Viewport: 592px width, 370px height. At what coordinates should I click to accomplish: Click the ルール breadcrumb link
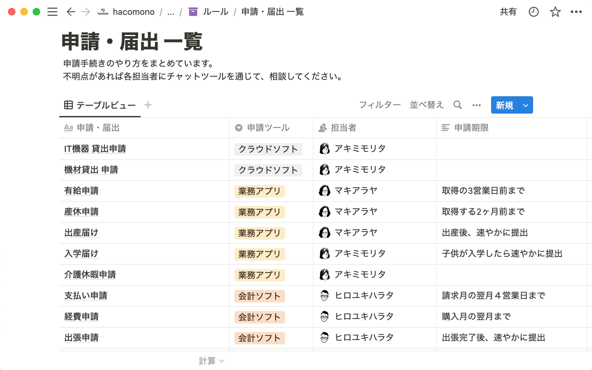[x=215, y=12]
